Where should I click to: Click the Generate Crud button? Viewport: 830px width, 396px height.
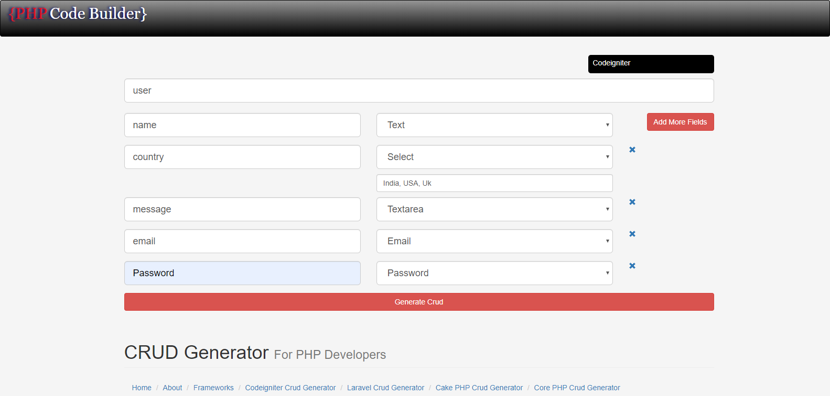419,302
